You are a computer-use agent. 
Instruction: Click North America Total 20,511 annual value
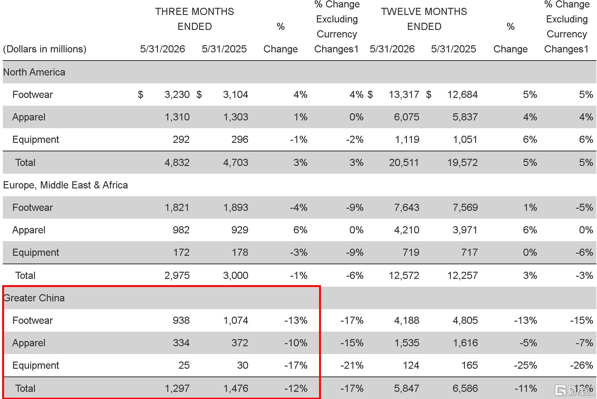[404, 163]
